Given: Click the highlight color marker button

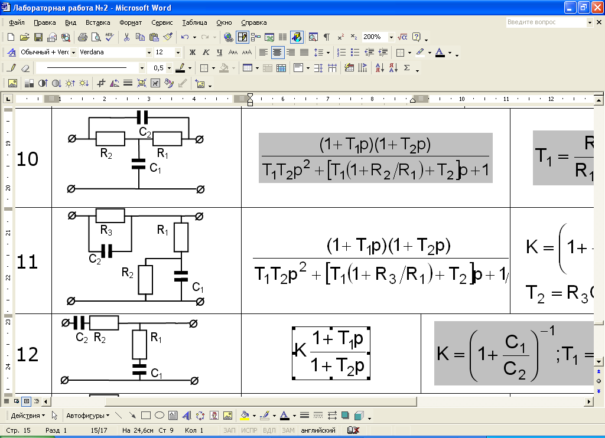Looking at the screenshot, I should (420, 53).
